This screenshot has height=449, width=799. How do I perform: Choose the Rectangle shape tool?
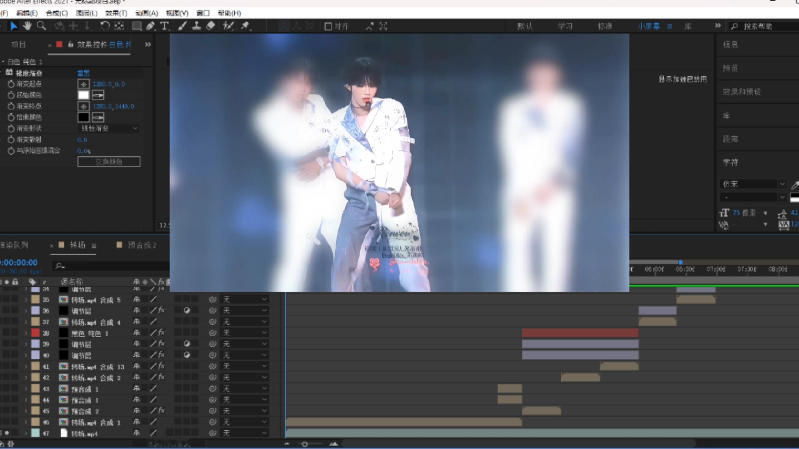coord(137,26)
